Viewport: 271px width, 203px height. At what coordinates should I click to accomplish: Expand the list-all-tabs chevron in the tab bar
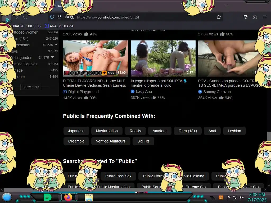[226, 6]
